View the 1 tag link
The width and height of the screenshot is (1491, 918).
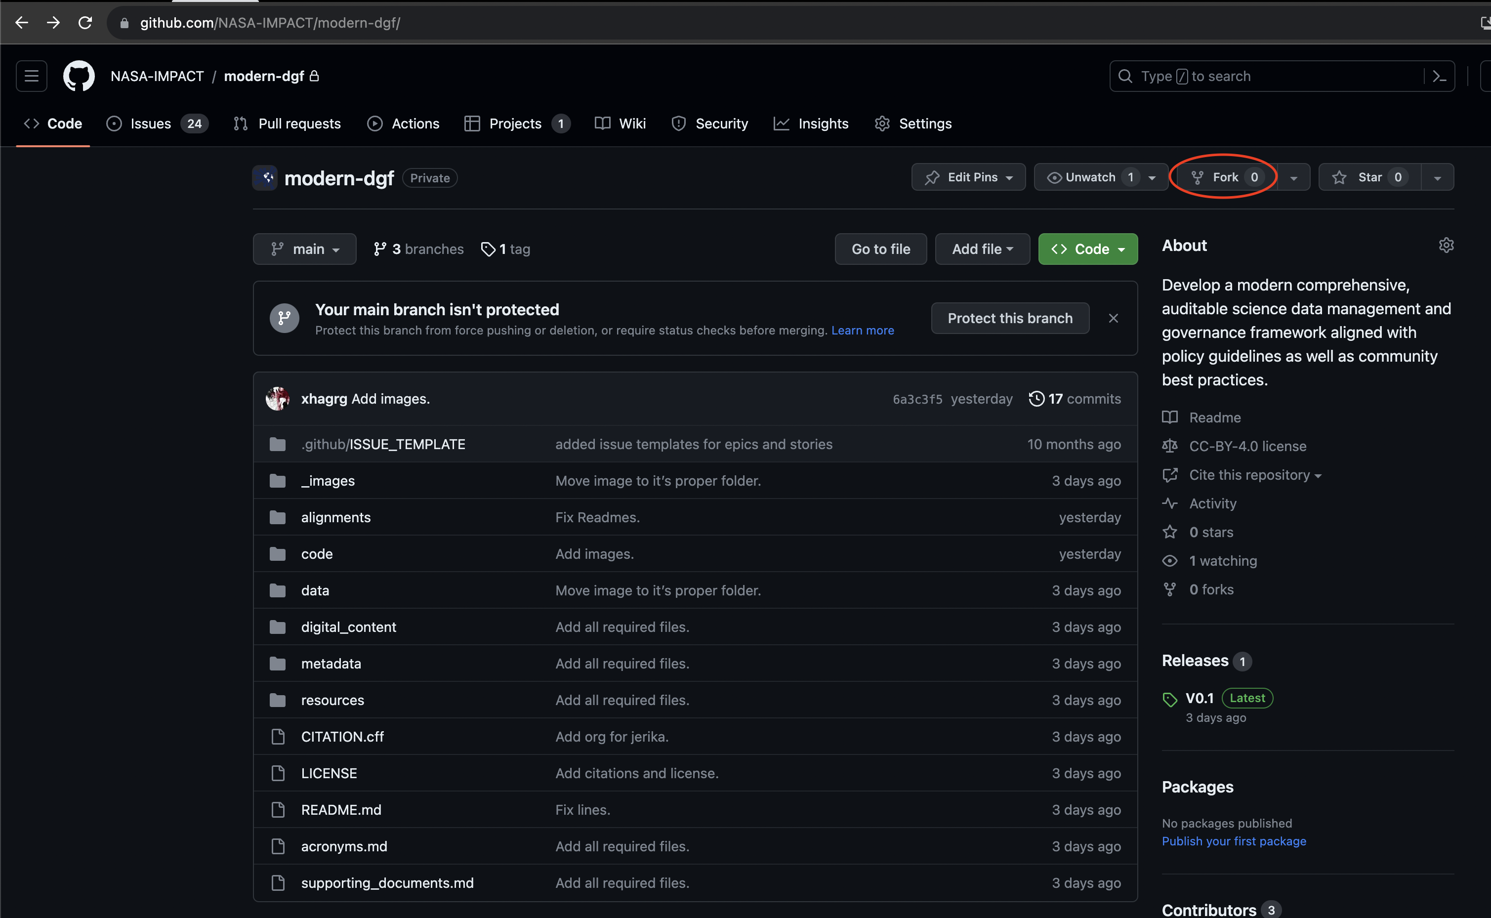tap(506, 249)
